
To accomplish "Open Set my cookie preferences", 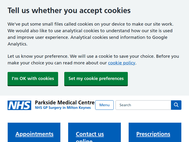I will 96,79.
